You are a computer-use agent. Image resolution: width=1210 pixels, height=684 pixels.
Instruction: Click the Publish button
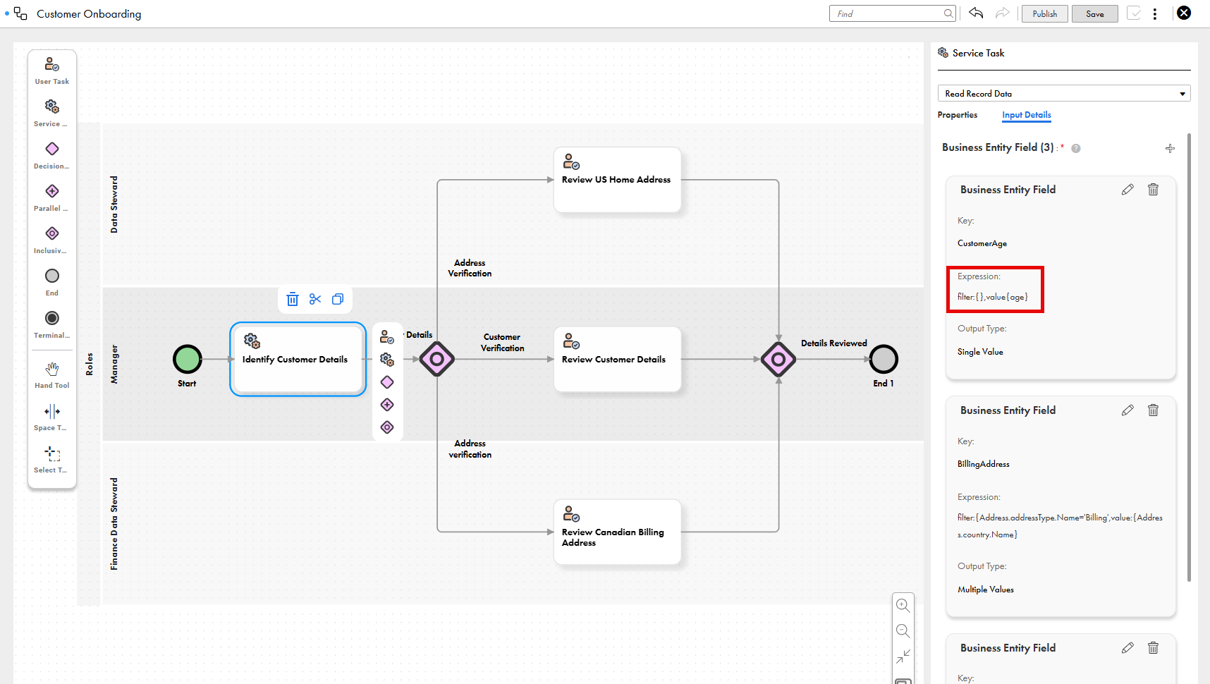[x=1044, y=13]
